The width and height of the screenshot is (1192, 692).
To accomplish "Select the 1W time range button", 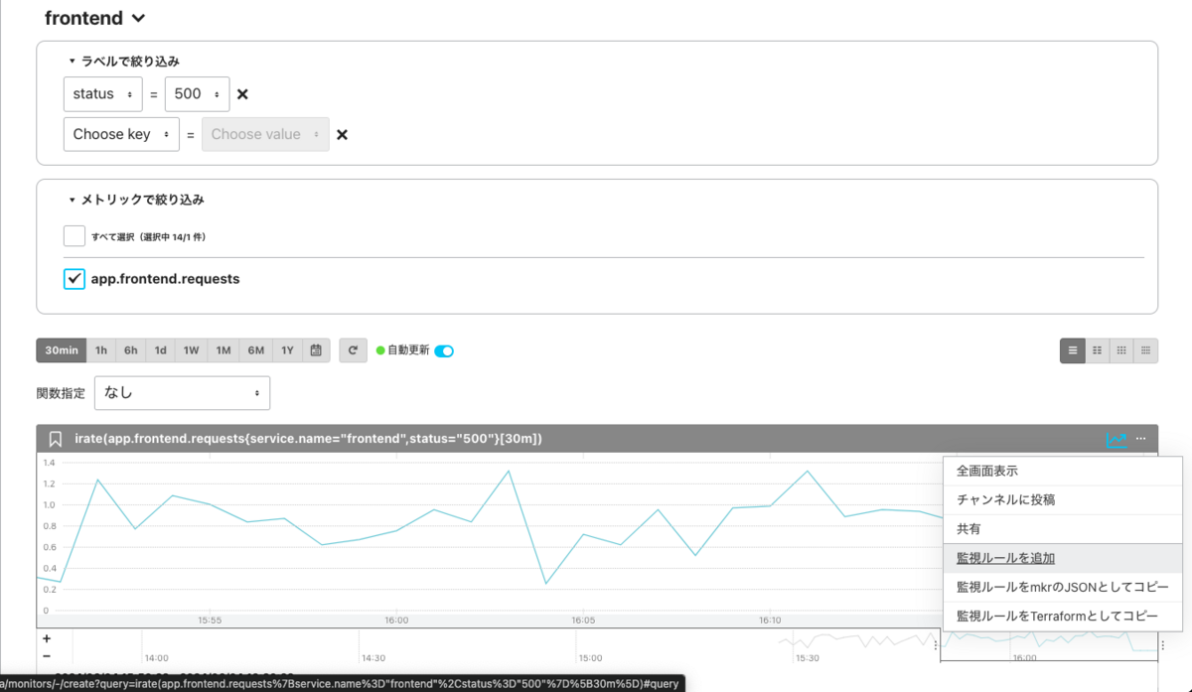I will (191, 350).
